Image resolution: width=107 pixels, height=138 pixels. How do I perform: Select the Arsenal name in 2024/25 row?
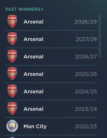(33, 91)
